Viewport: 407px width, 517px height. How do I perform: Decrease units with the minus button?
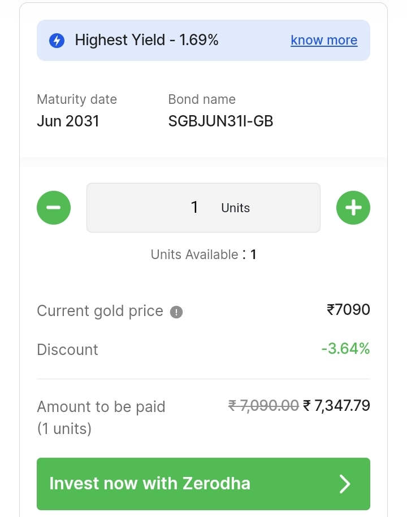(54, 208)
